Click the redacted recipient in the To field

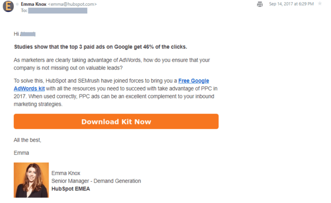[58, 10]
